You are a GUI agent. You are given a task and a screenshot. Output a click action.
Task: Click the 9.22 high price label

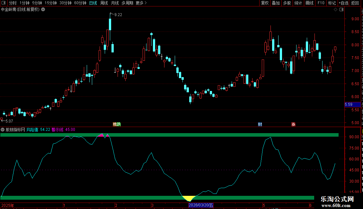point(118,14)
